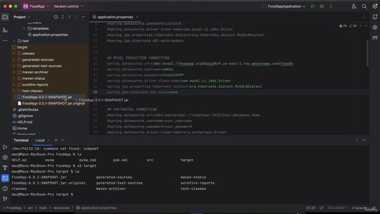Screen dimensions: 380x214
Task: Hide the Project panel
Action: (83, 17)
